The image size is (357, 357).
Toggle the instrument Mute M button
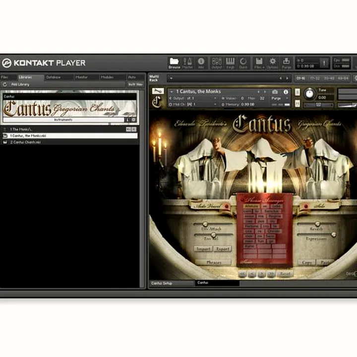click(297, 104)
